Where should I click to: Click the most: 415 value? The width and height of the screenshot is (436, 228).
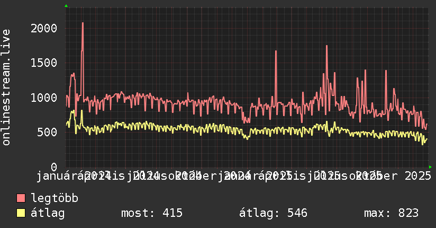152,213
